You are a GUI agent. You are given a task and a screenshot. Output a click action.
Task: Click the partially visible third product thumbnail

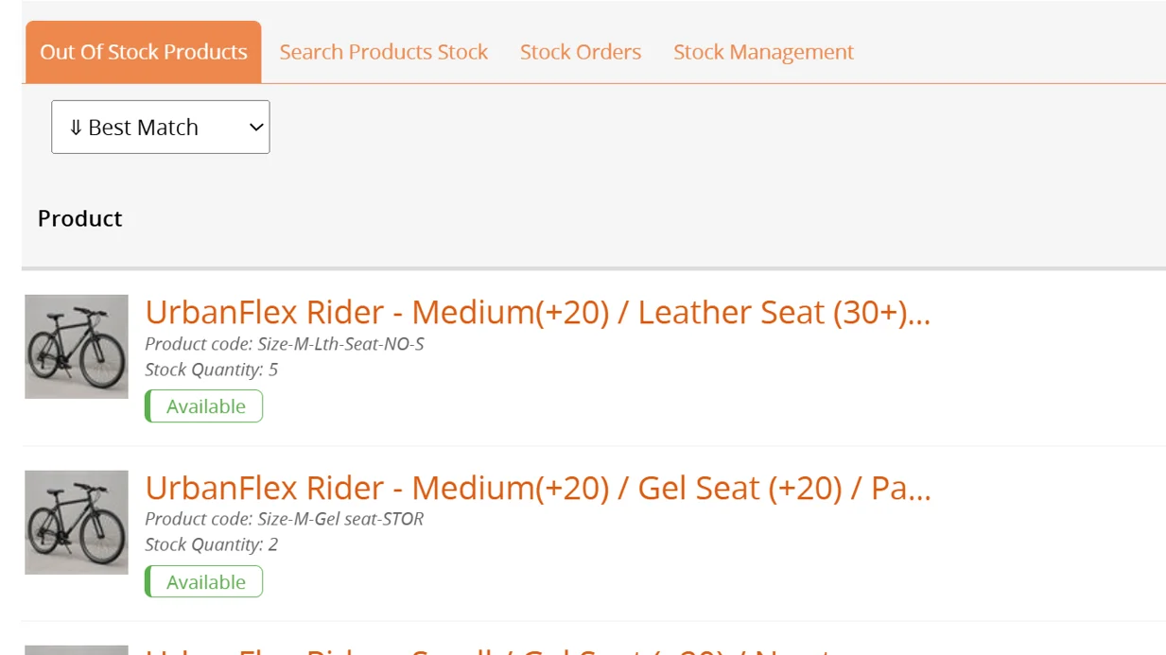[x=77, y=650]
